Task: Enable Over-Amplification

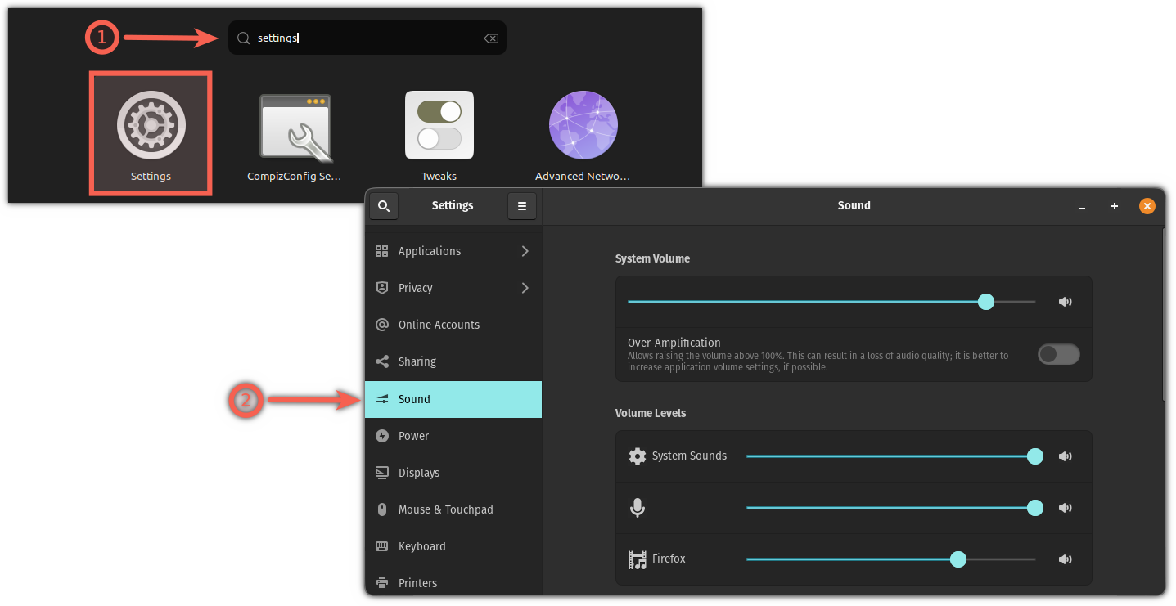Action: [1058, 353]
